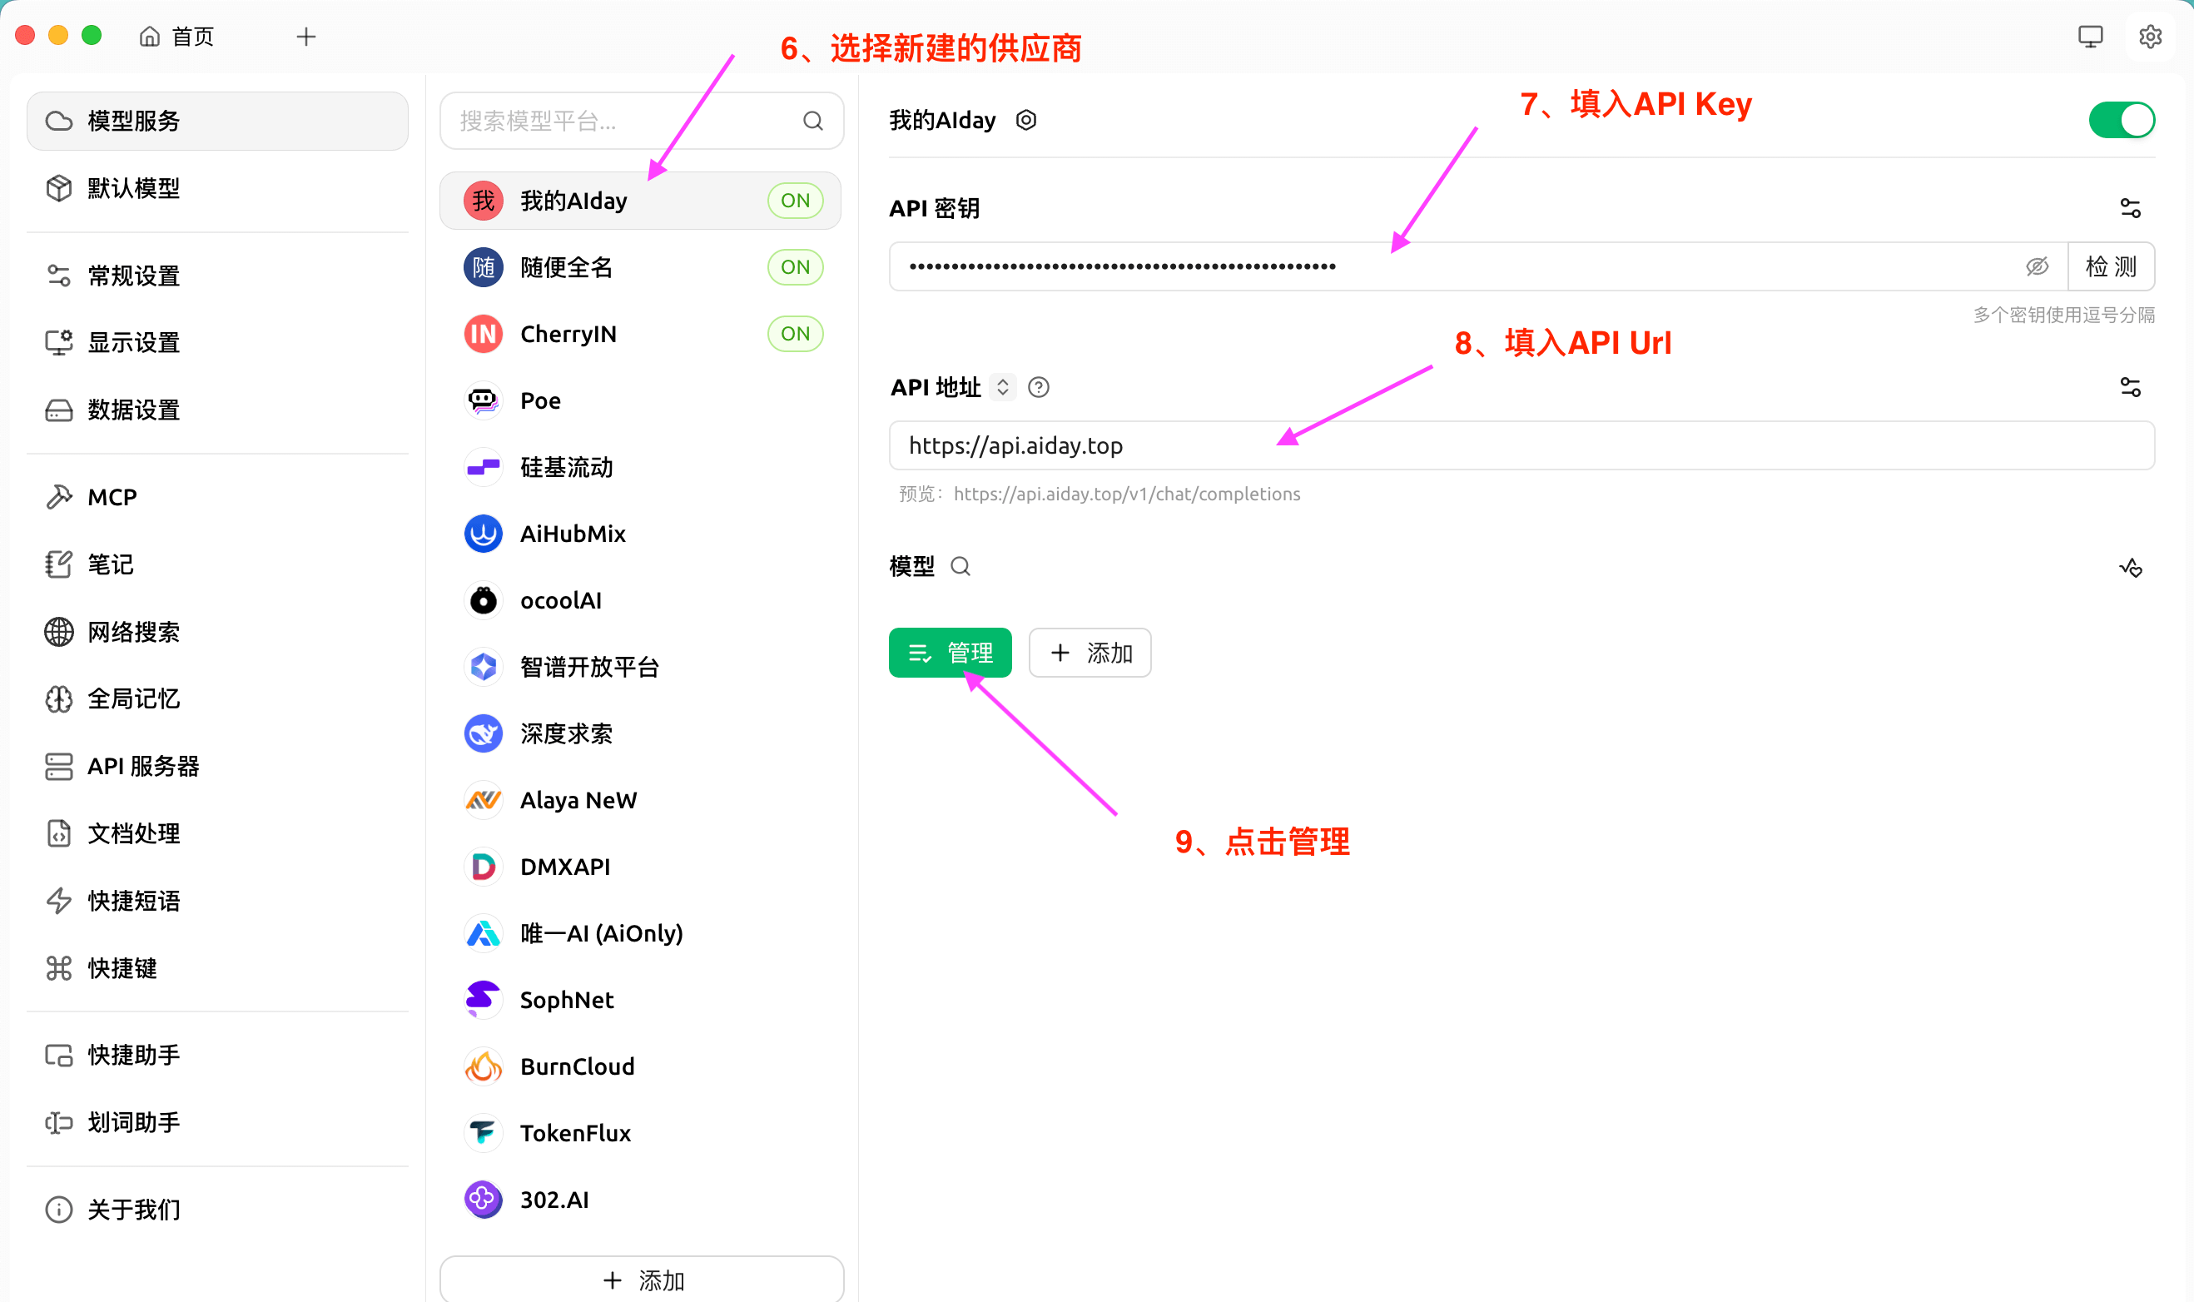Image resolution: width=2194 pixels, height=1302 pixels.
Task: Click 添加 to add a new model
Action: [1090, 653]
